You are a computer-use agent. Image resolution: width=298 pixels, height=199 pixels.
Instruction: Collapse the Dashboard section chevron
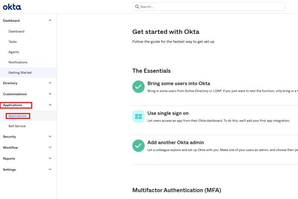[50, 20]
